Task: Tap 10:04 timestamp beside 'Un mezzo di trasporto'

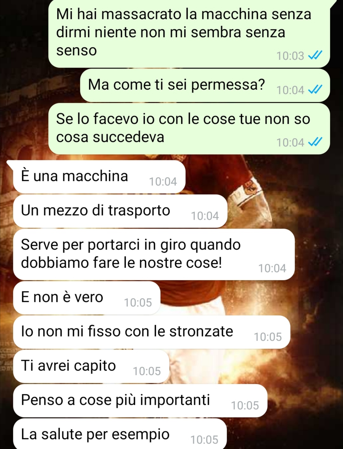Action: point(205,216)
